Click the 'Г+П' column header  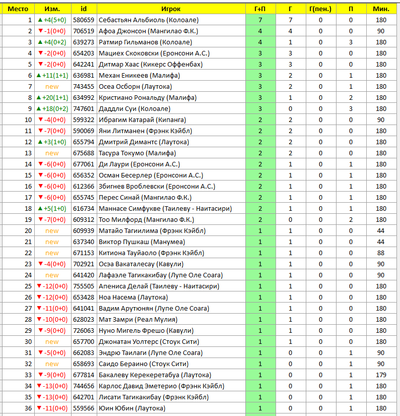pyautogui.click(x=260, y=9)
